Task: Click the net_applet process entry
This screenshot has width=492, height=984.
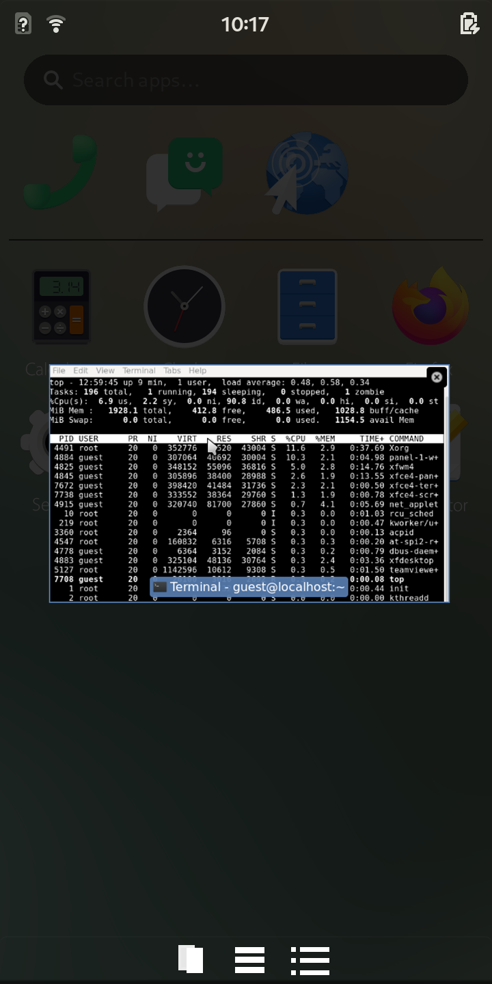Action: [x=247, y=504]
